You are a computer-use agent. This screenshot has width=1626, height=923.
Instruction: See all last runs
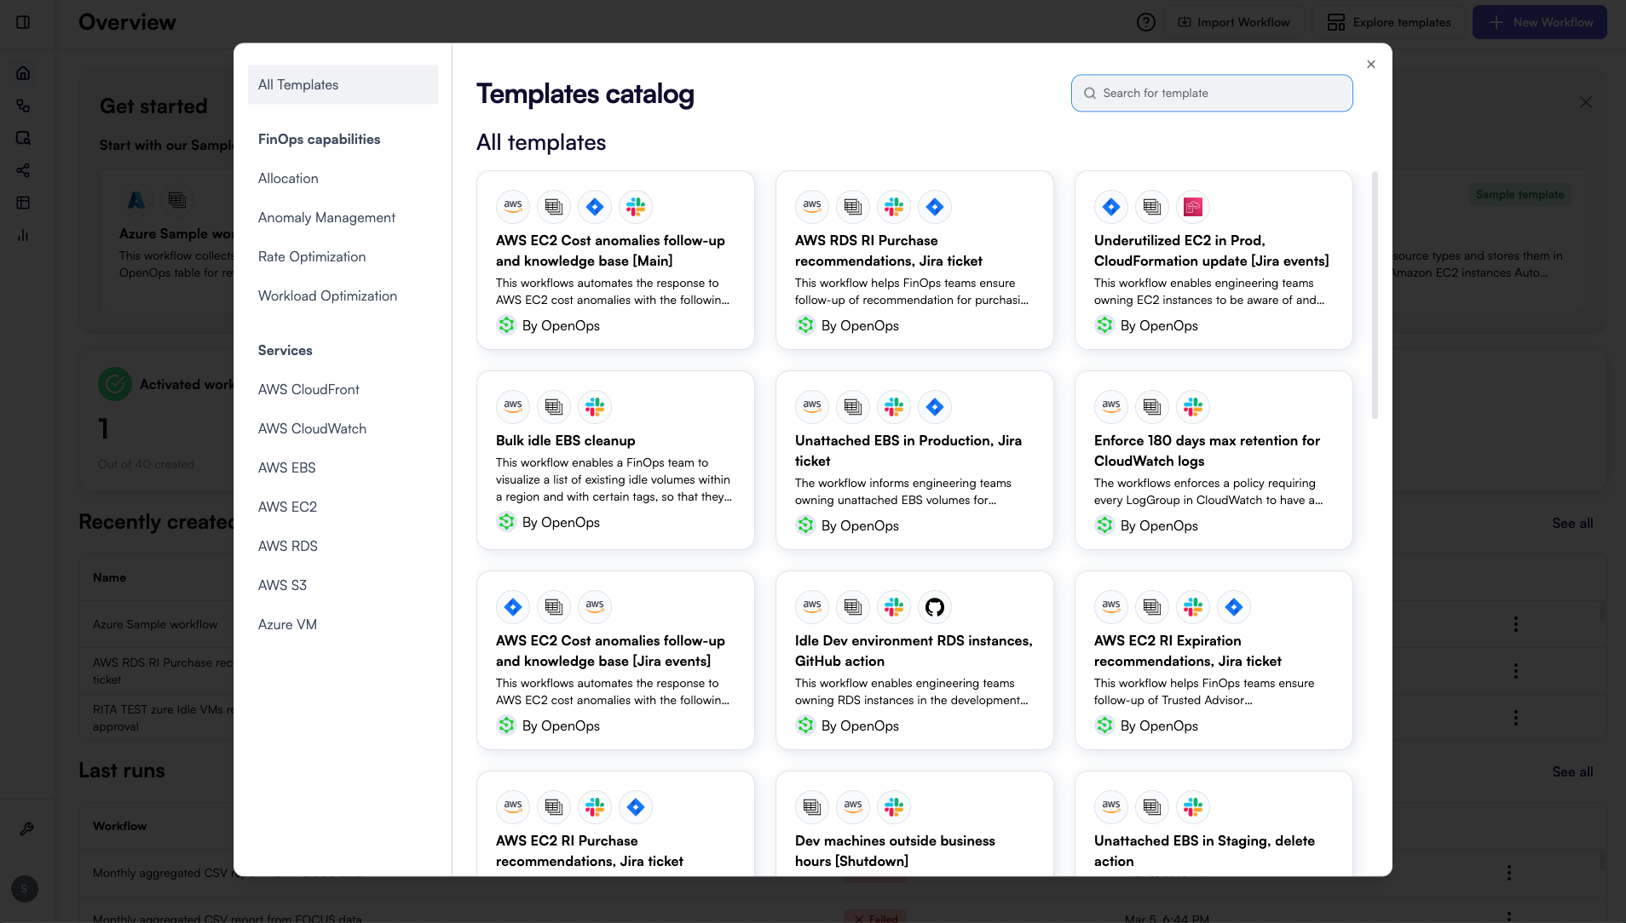[1572, 771]
